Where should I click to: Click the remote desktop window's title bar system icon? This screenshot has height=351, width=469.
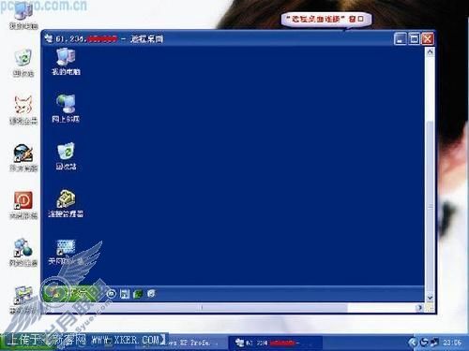coord(49,38)
